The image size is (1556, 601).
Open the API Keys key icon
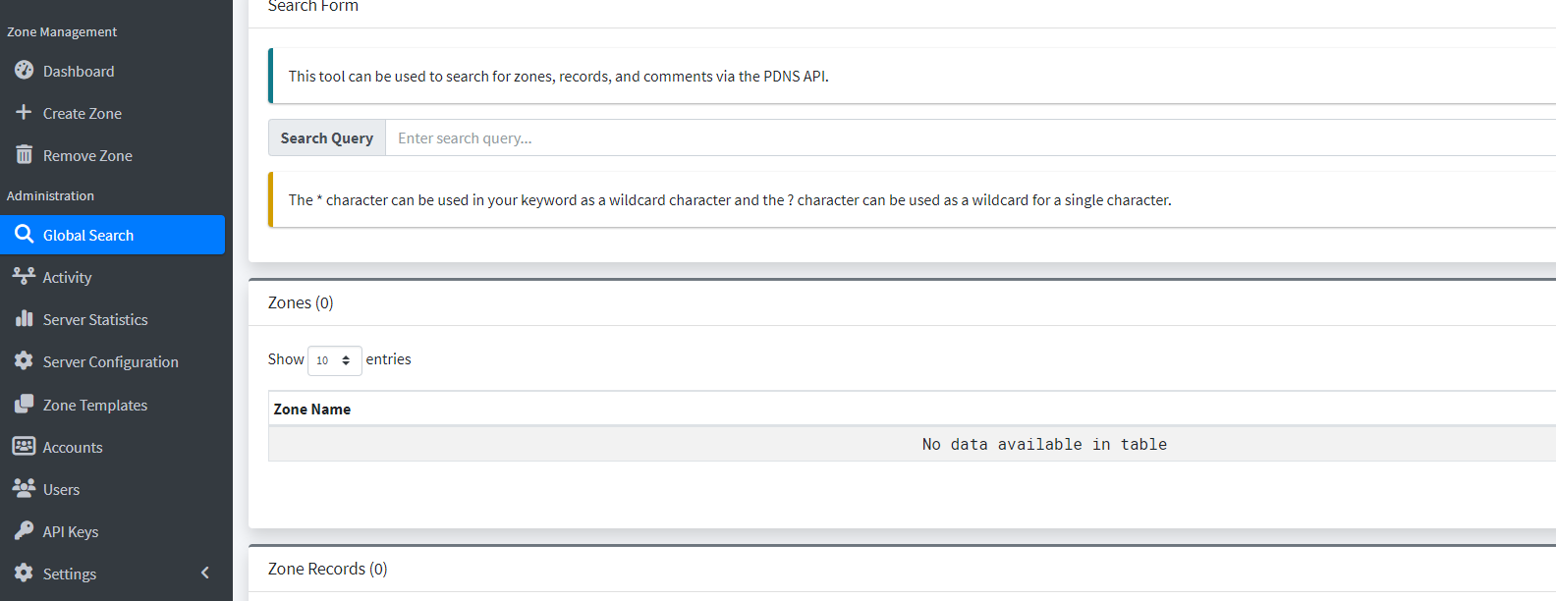[x=24, y=530]
